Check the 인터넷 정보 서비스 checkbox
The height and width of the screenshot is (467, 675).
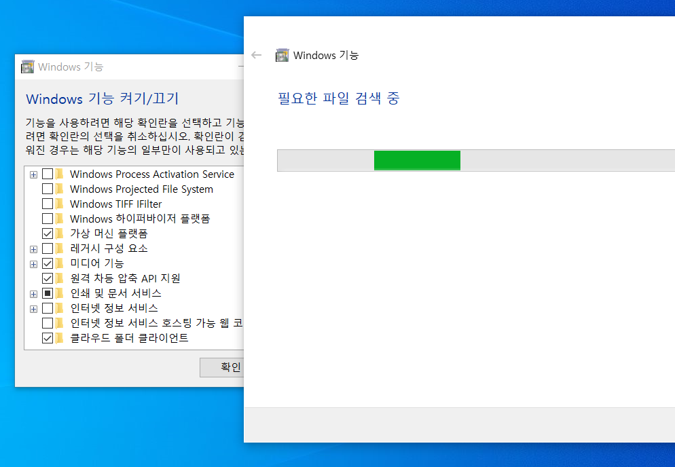pyautogui.click(x=48, y=307)
